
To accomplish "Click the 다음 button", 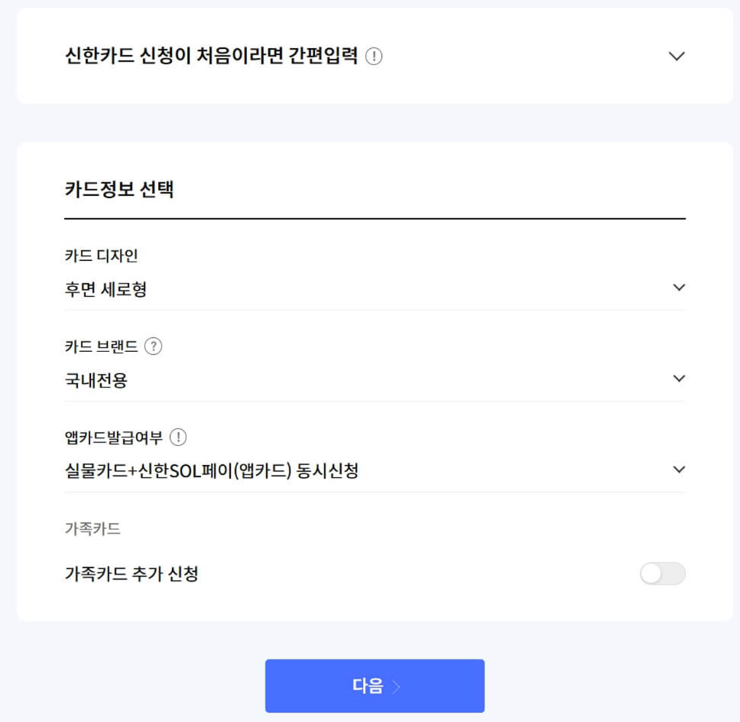I will [375, 685].
